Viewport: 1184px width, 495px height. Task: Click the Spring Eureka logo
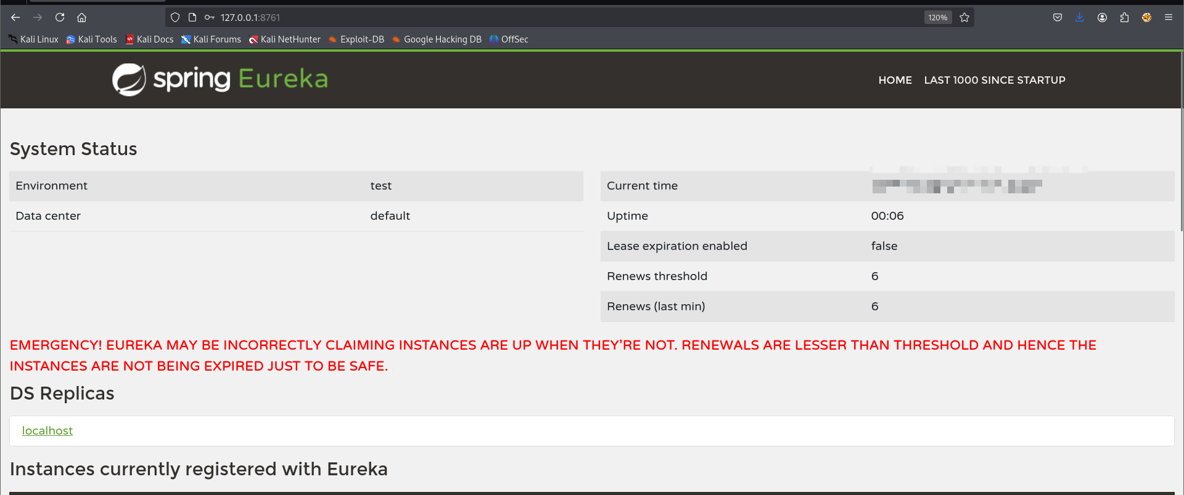click(x=220, y=79)
